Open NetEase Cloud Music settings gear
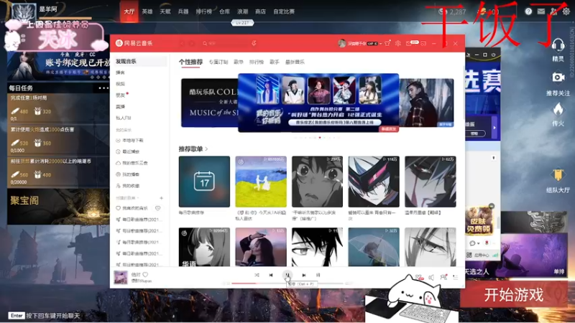Screen dimensions: 575x323 (398, 43)
